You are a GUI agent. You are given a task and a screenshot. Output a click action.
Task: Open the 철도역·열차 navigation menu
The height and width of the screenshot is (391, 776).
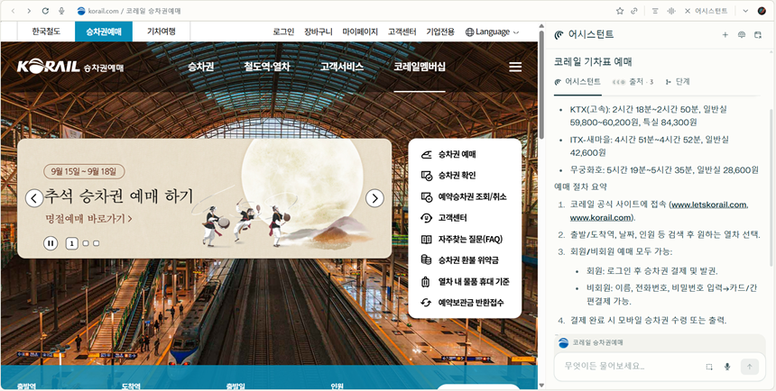(x=267, y=67)
